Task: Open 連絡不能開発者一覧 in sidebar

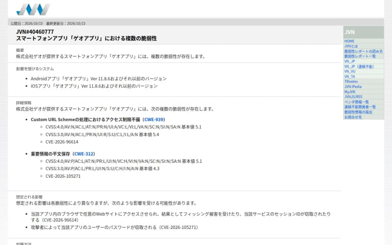Action: [x=360, y=107]
